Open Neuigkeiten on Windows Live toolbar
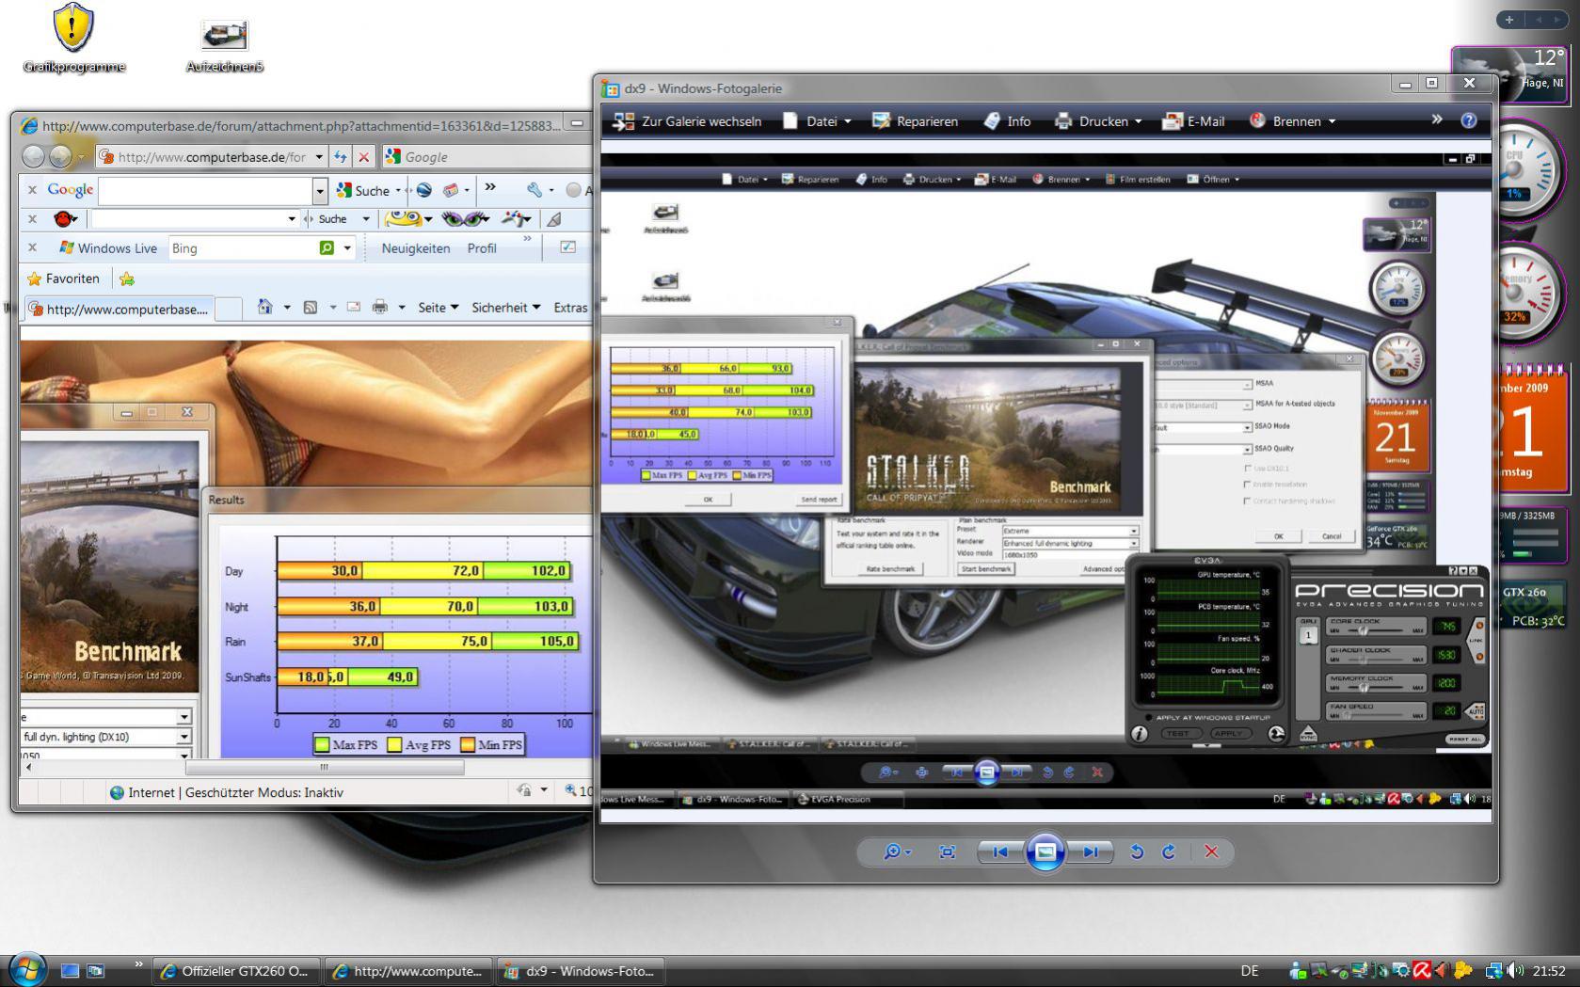Viewport: 1580px width, 987px height. pyautogui.click(x=416, y=247)
